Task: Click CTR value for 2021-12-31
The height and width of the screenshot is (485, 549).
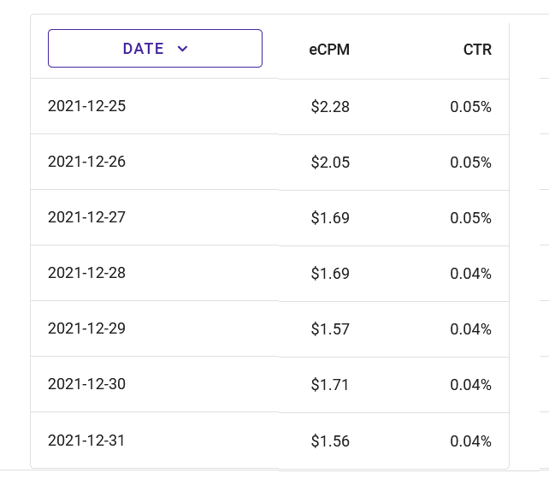Action: (470, 441)
